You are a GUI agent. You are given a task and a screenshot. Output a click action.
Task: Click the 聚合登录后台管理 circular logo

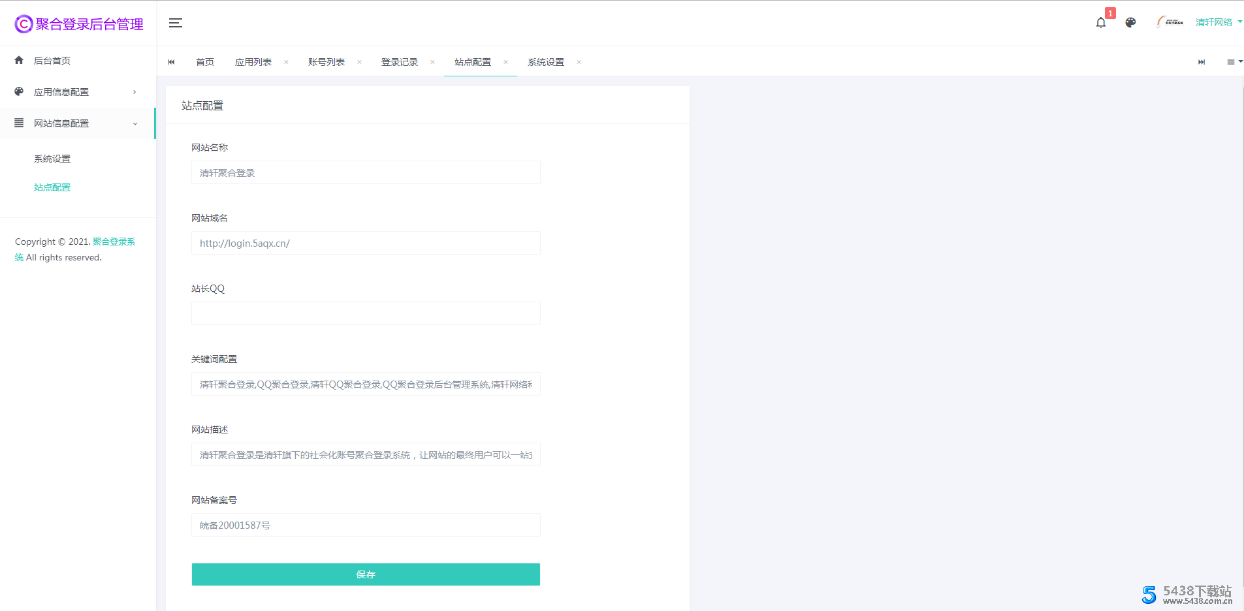[x=22, y=23]
